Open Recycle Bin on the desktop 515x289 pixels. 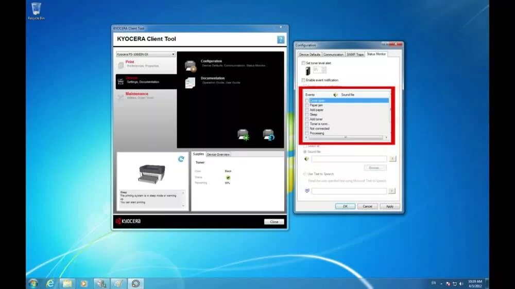point(36,11)
